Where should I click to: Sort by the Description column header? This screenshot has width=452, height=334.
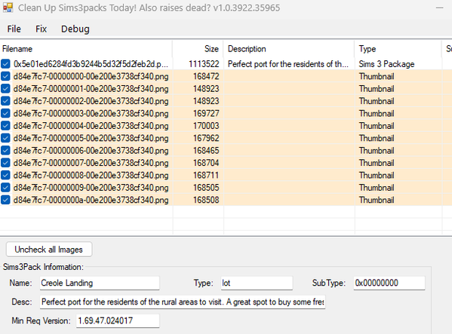289,49
